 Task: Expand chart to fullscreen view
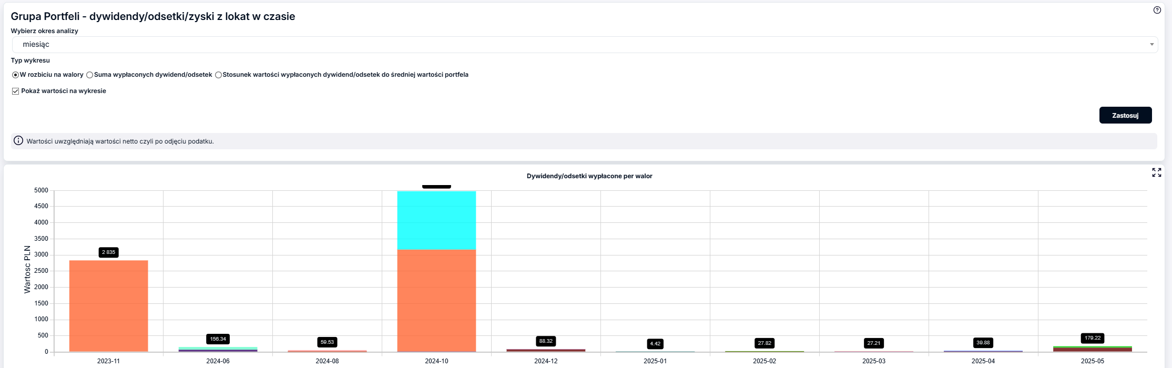(1156, 172)
